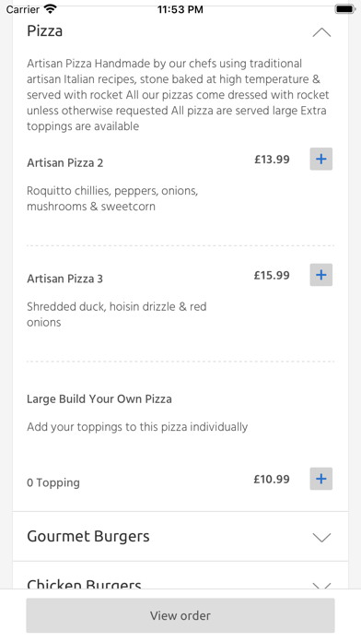Select the Artisan Pizza 3 item title

coord(65,279)
